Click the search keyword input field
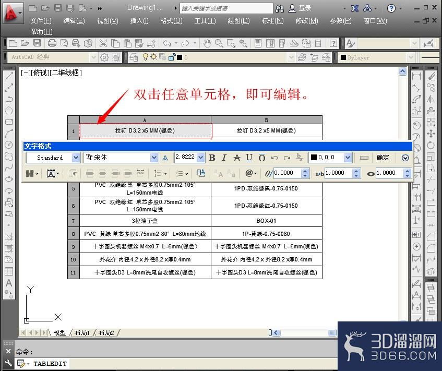 pos(226,8)
